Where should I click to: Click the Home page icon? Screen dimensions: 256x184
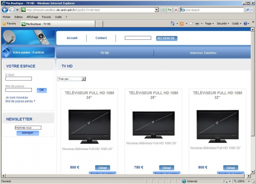pos(173,24)
